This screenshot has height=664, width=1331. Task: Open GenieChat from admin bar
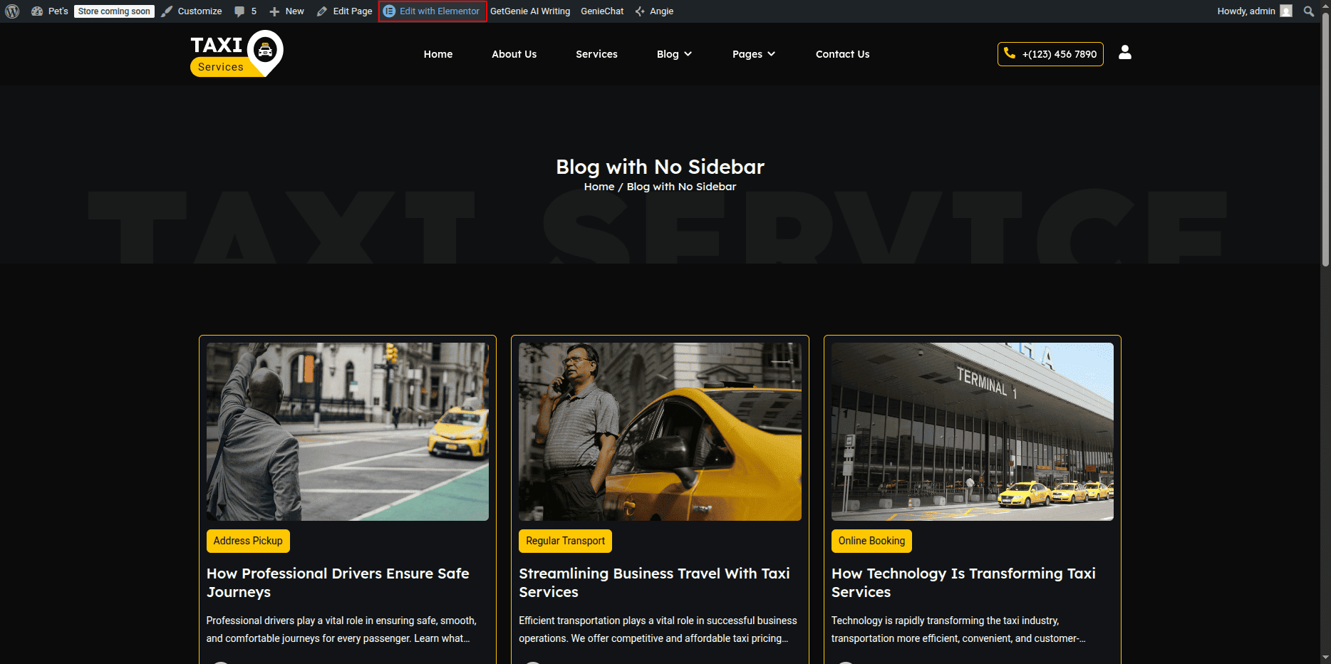point(602,11)
